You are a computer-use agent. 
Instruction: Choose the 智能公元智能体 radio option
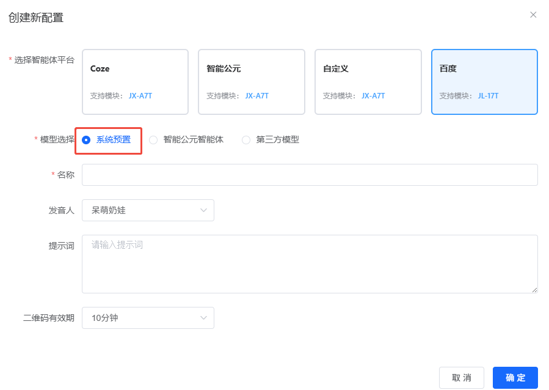tap(186, 140)
